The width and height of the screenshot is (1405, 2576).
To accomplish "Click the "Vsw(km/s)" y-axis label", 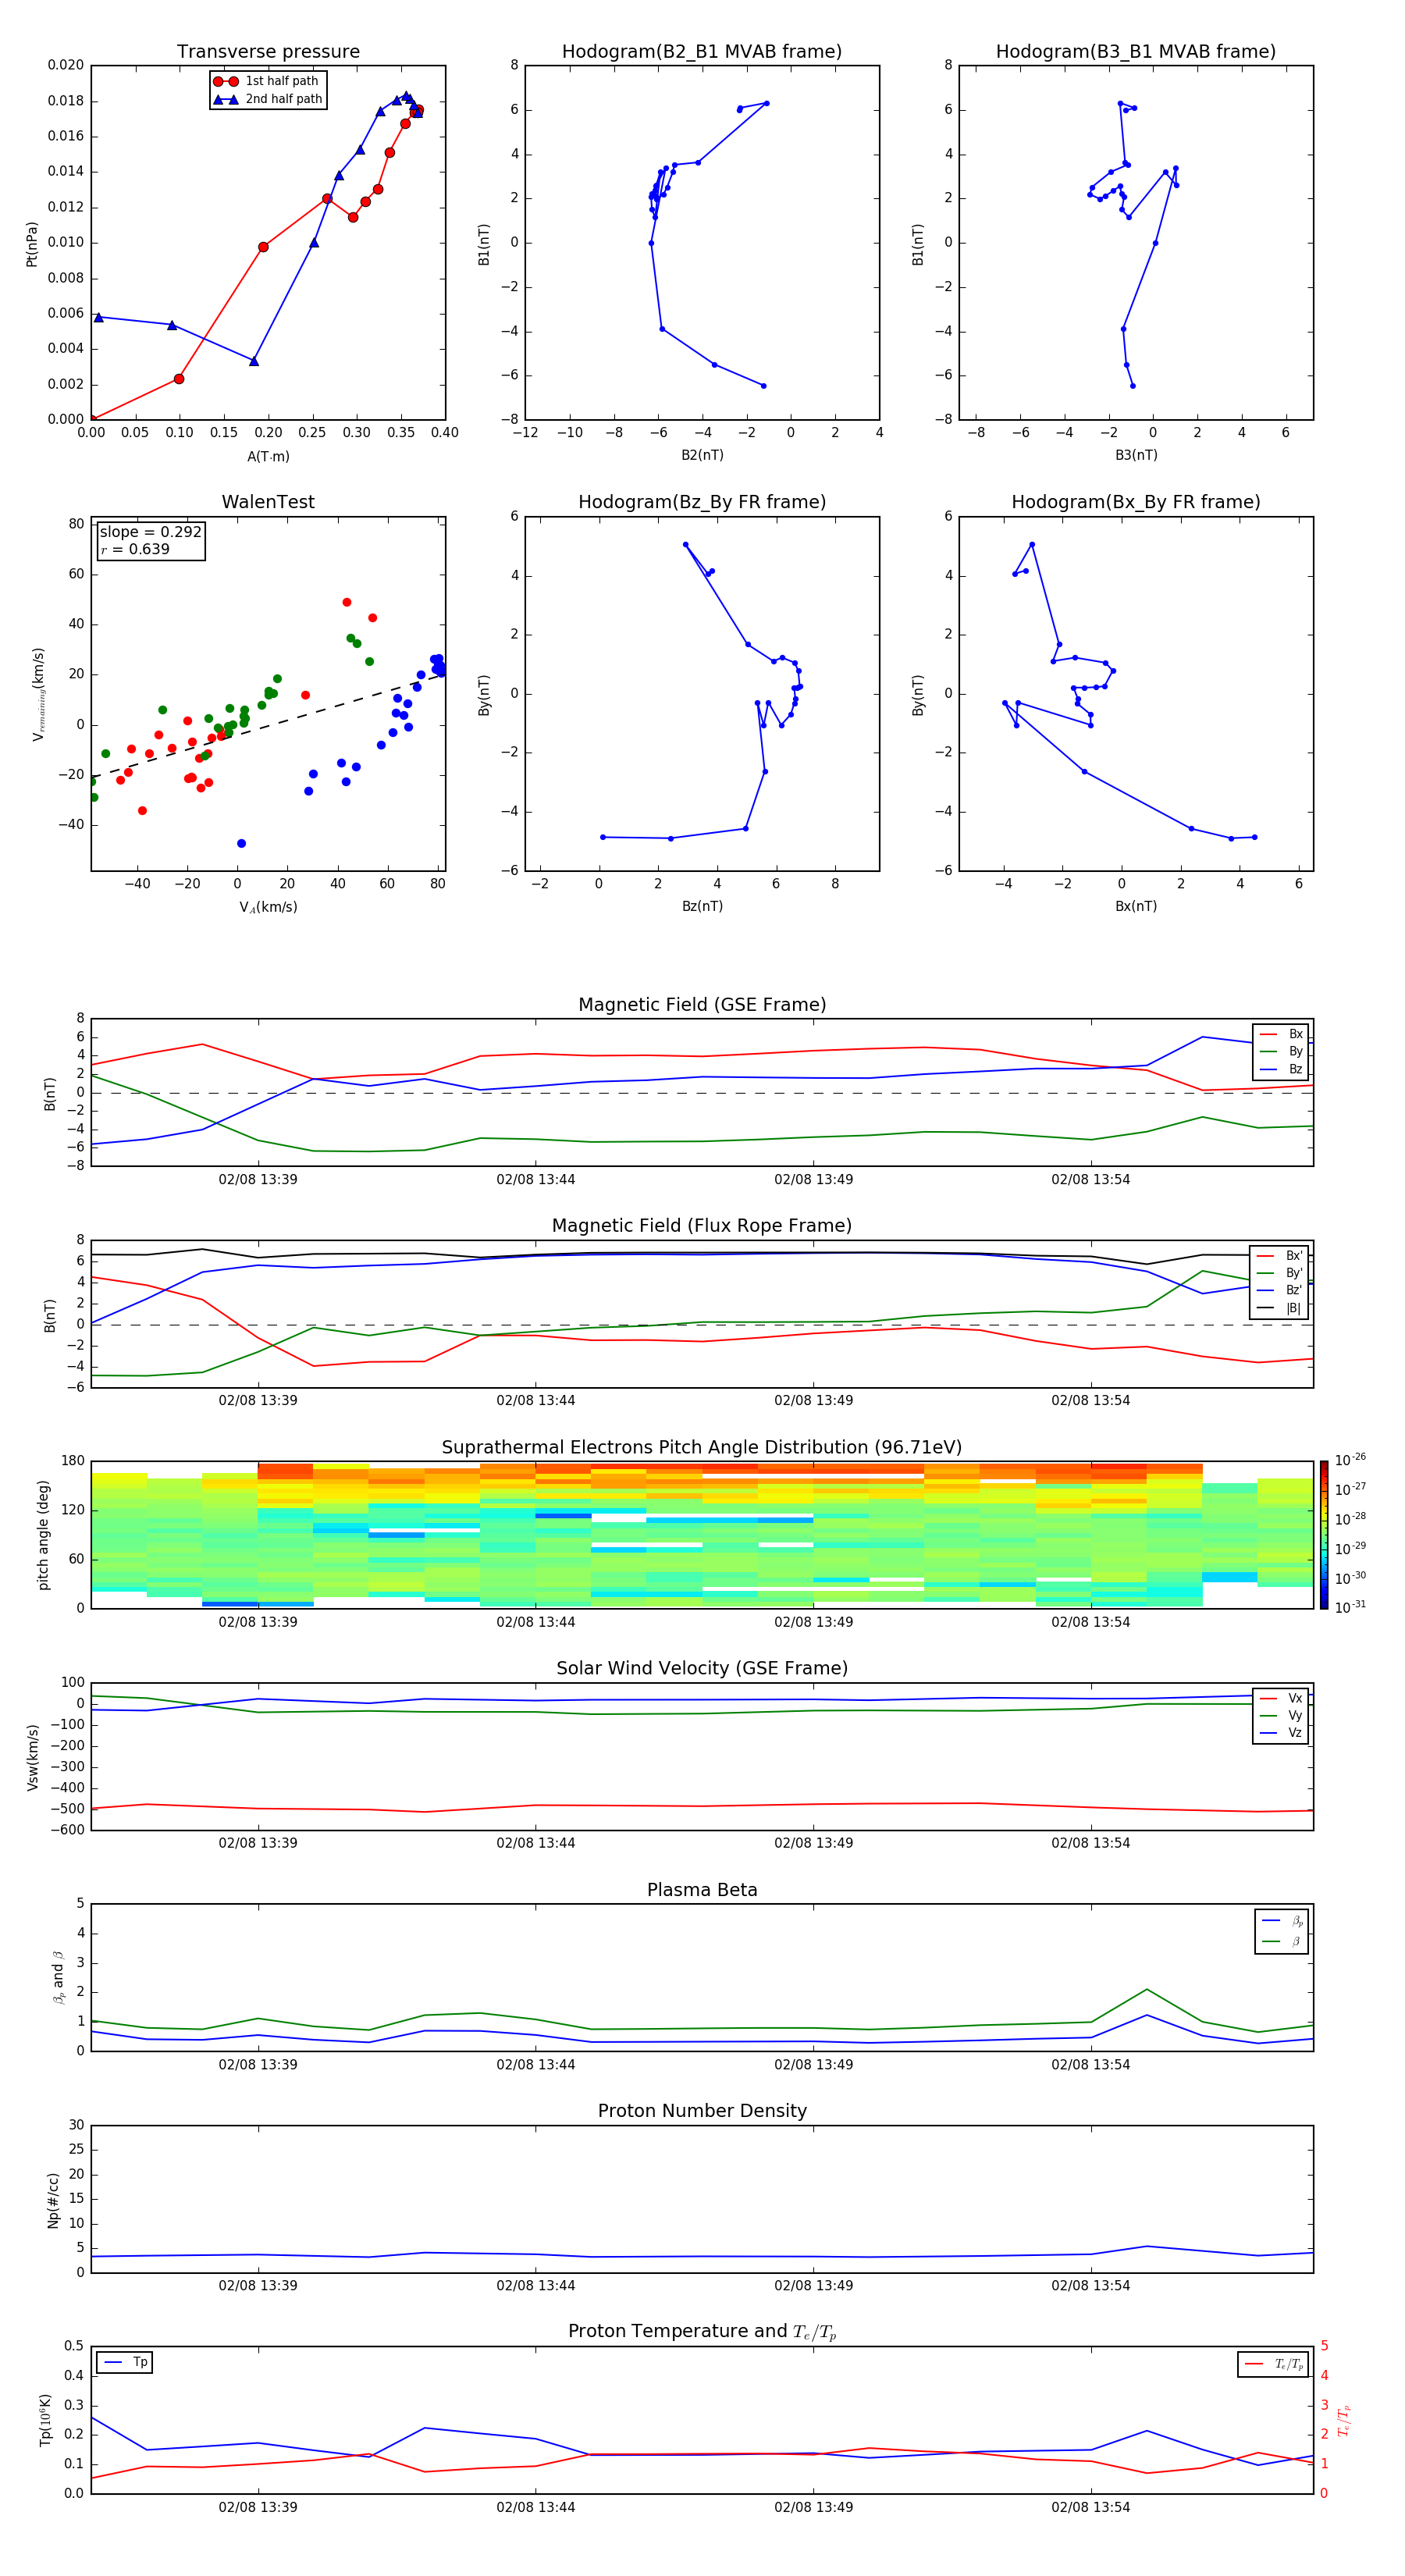I will (x=32, y=1757).
